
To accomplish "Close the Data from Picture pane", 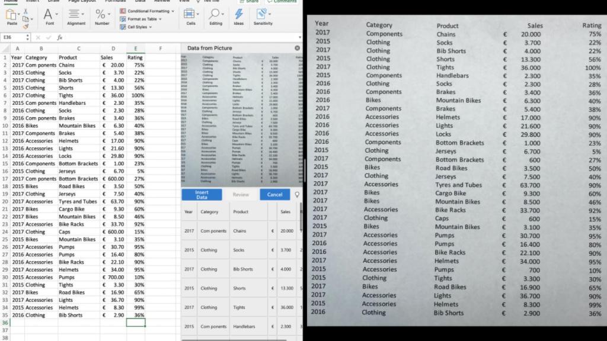I will pyautogui.click(x=297, y=48).
